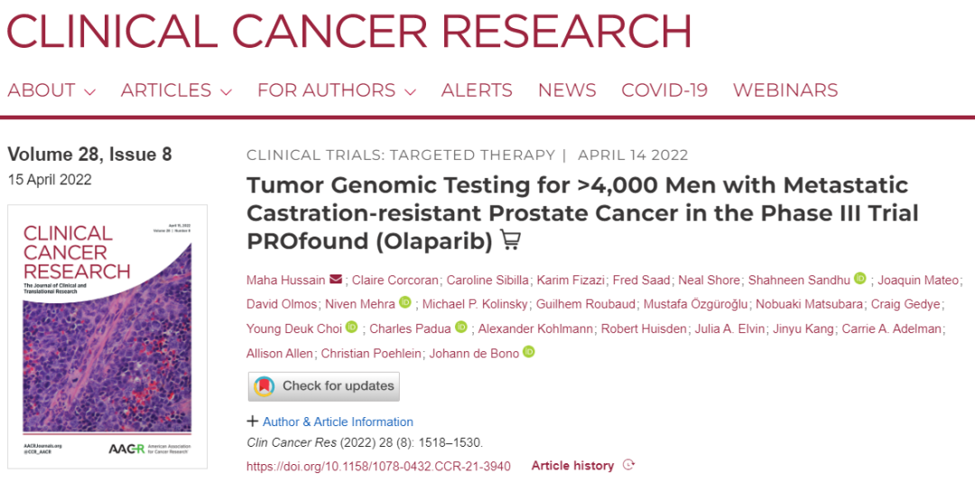The image size is (975, 483).
Task: Click the ORCID icon beside Young Deuk Choi
Action: [x=352, y=328]
